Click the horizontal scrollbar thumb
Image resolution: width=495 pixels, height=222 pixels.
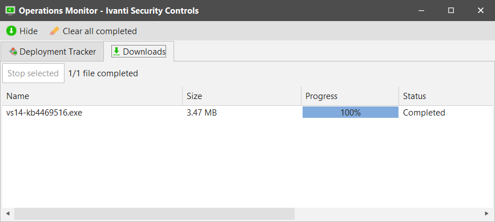tap(154, 213)
